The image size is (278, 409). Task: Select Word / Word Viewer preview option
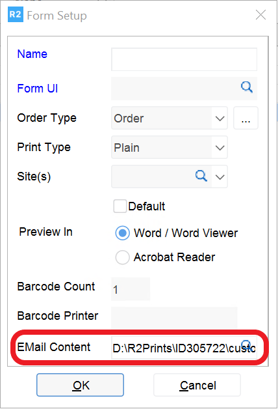coord(123,233)
